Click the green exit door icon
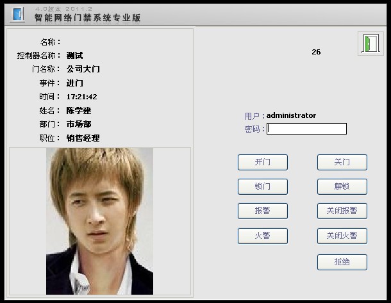 (x=369, y=44)
